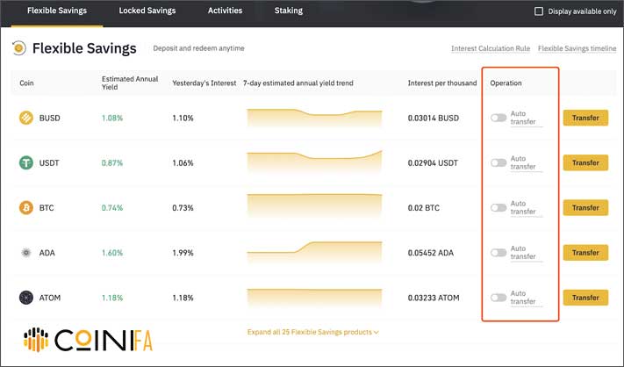Enable Auto transfer toggle for BUSD
Viewport: 624px width, 367px height.
(x=498, y=118)
